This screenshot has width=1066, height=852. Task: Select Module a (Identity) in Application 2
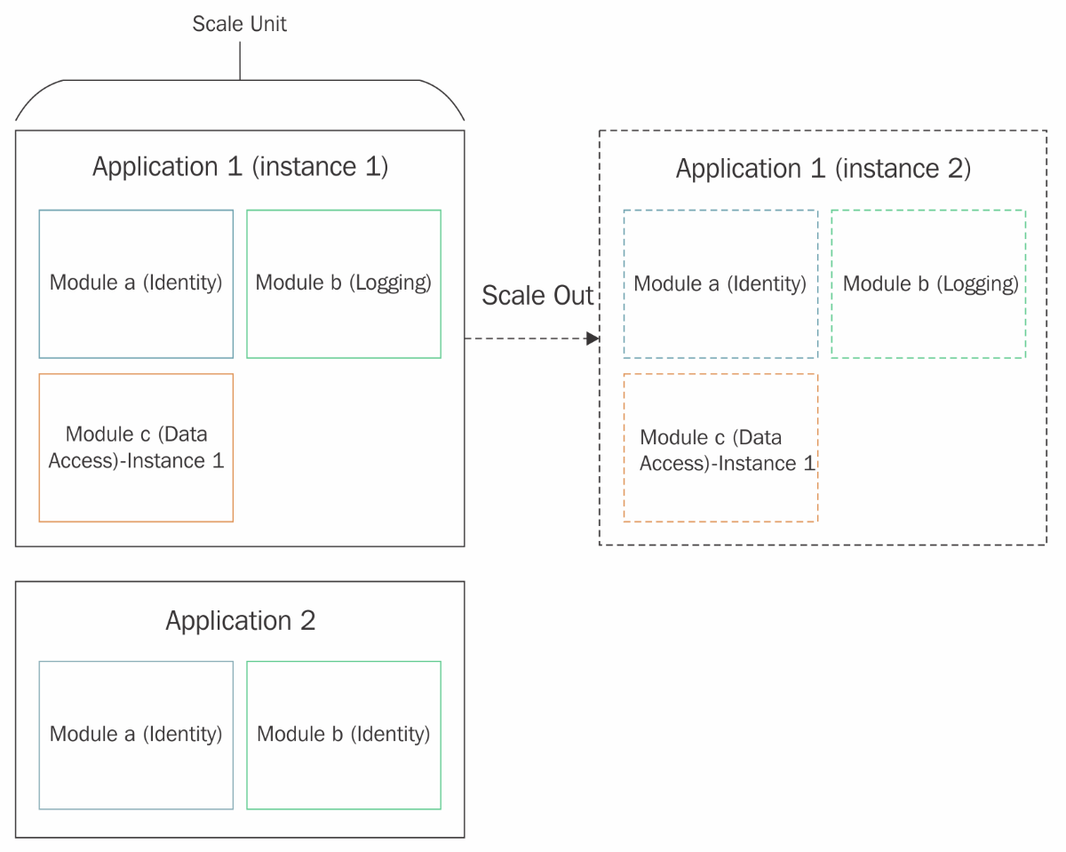(136, 735)
